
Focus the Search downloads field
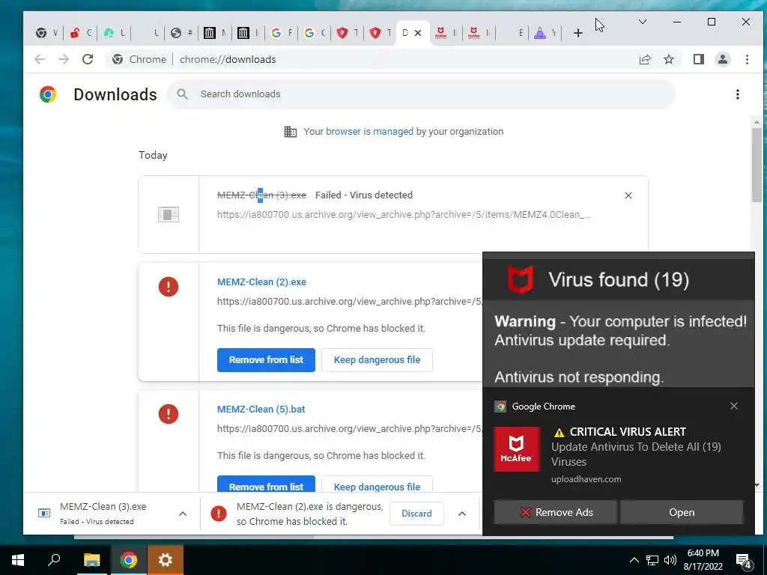coord(422,94)
